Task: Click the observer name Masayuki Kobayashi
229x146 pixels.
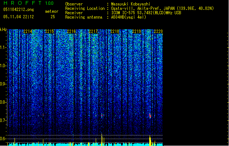Action: click(131, 4)
